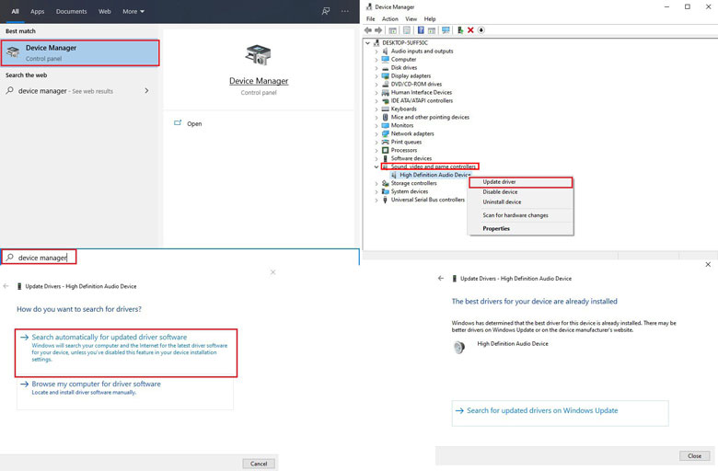
Task: Open the Help menu
Action: [430, 18]
